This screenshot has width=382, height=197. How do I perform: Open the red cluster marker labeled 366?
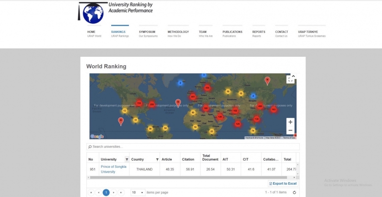[206, 108]
